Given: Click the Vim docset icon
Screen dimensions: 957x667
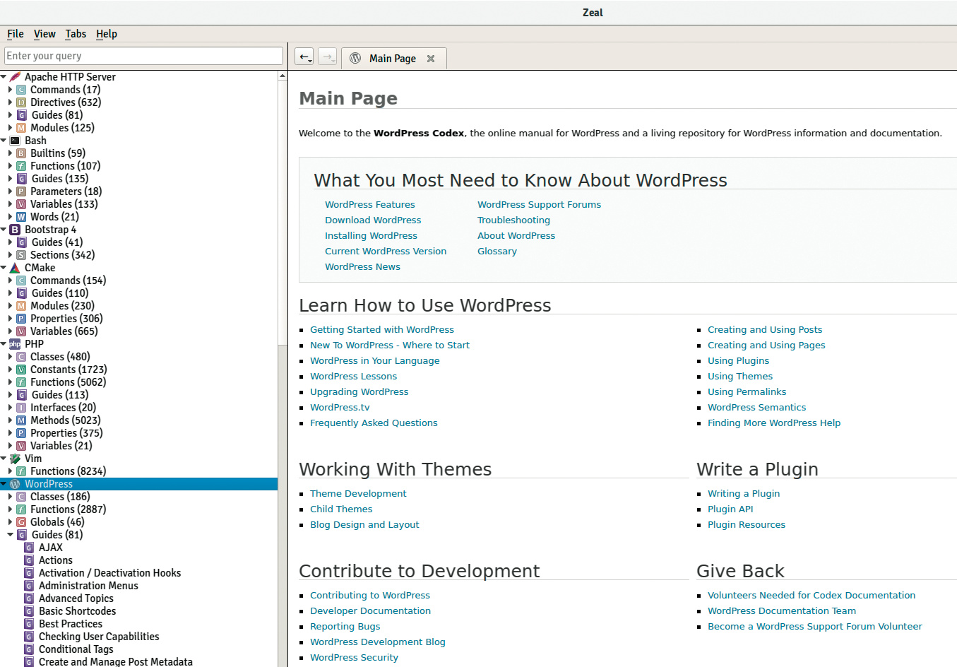Looking at the screenshot, I should (15, 459).
